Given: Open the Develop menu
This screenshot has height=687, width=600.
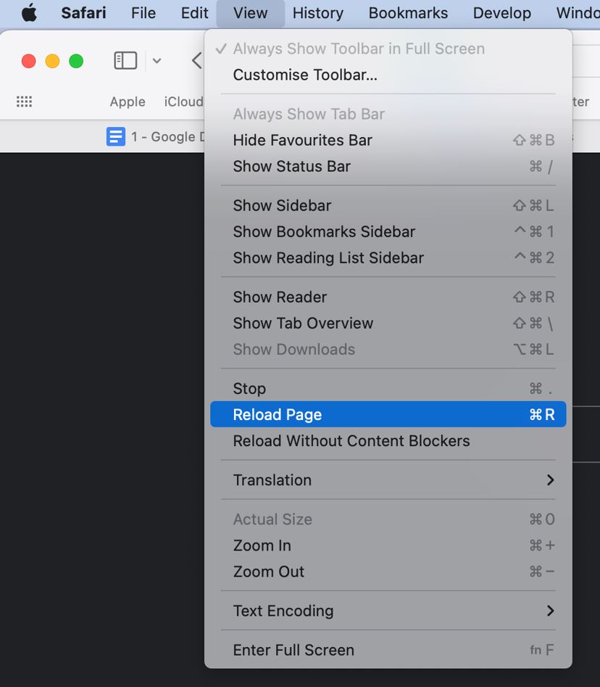Looking at the screenshot, I should point(502,13).
